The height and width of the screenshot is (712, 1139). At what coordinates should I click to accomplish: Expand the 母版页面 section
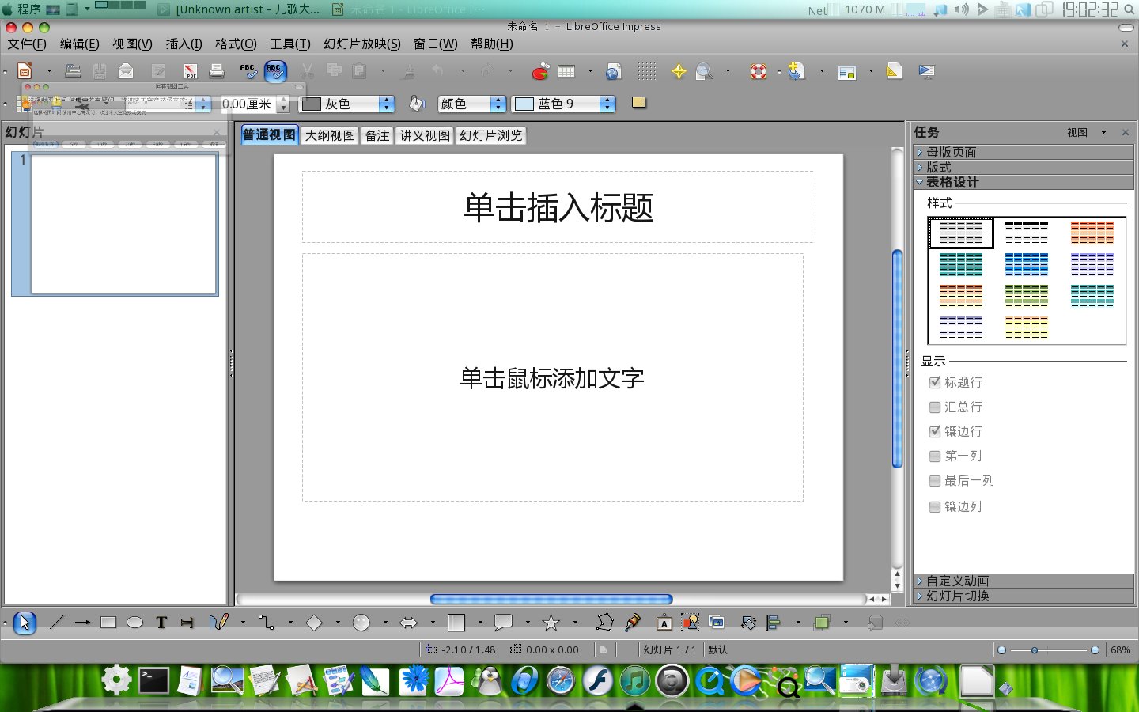[x=1024, y=152]
